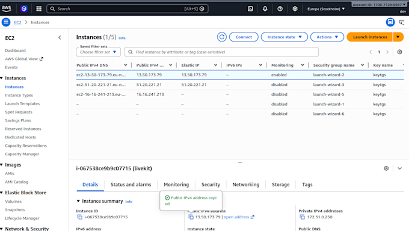Copy the private IPv4 address 172.31.0.250
The height and width of the screenshot is (231, 409).
tap(302, 217)
